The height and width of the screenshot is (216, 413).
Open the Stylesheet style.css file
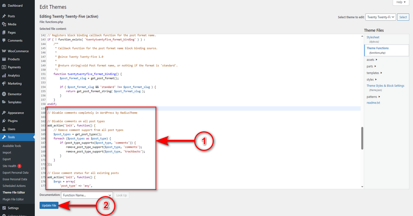(373, 37)
